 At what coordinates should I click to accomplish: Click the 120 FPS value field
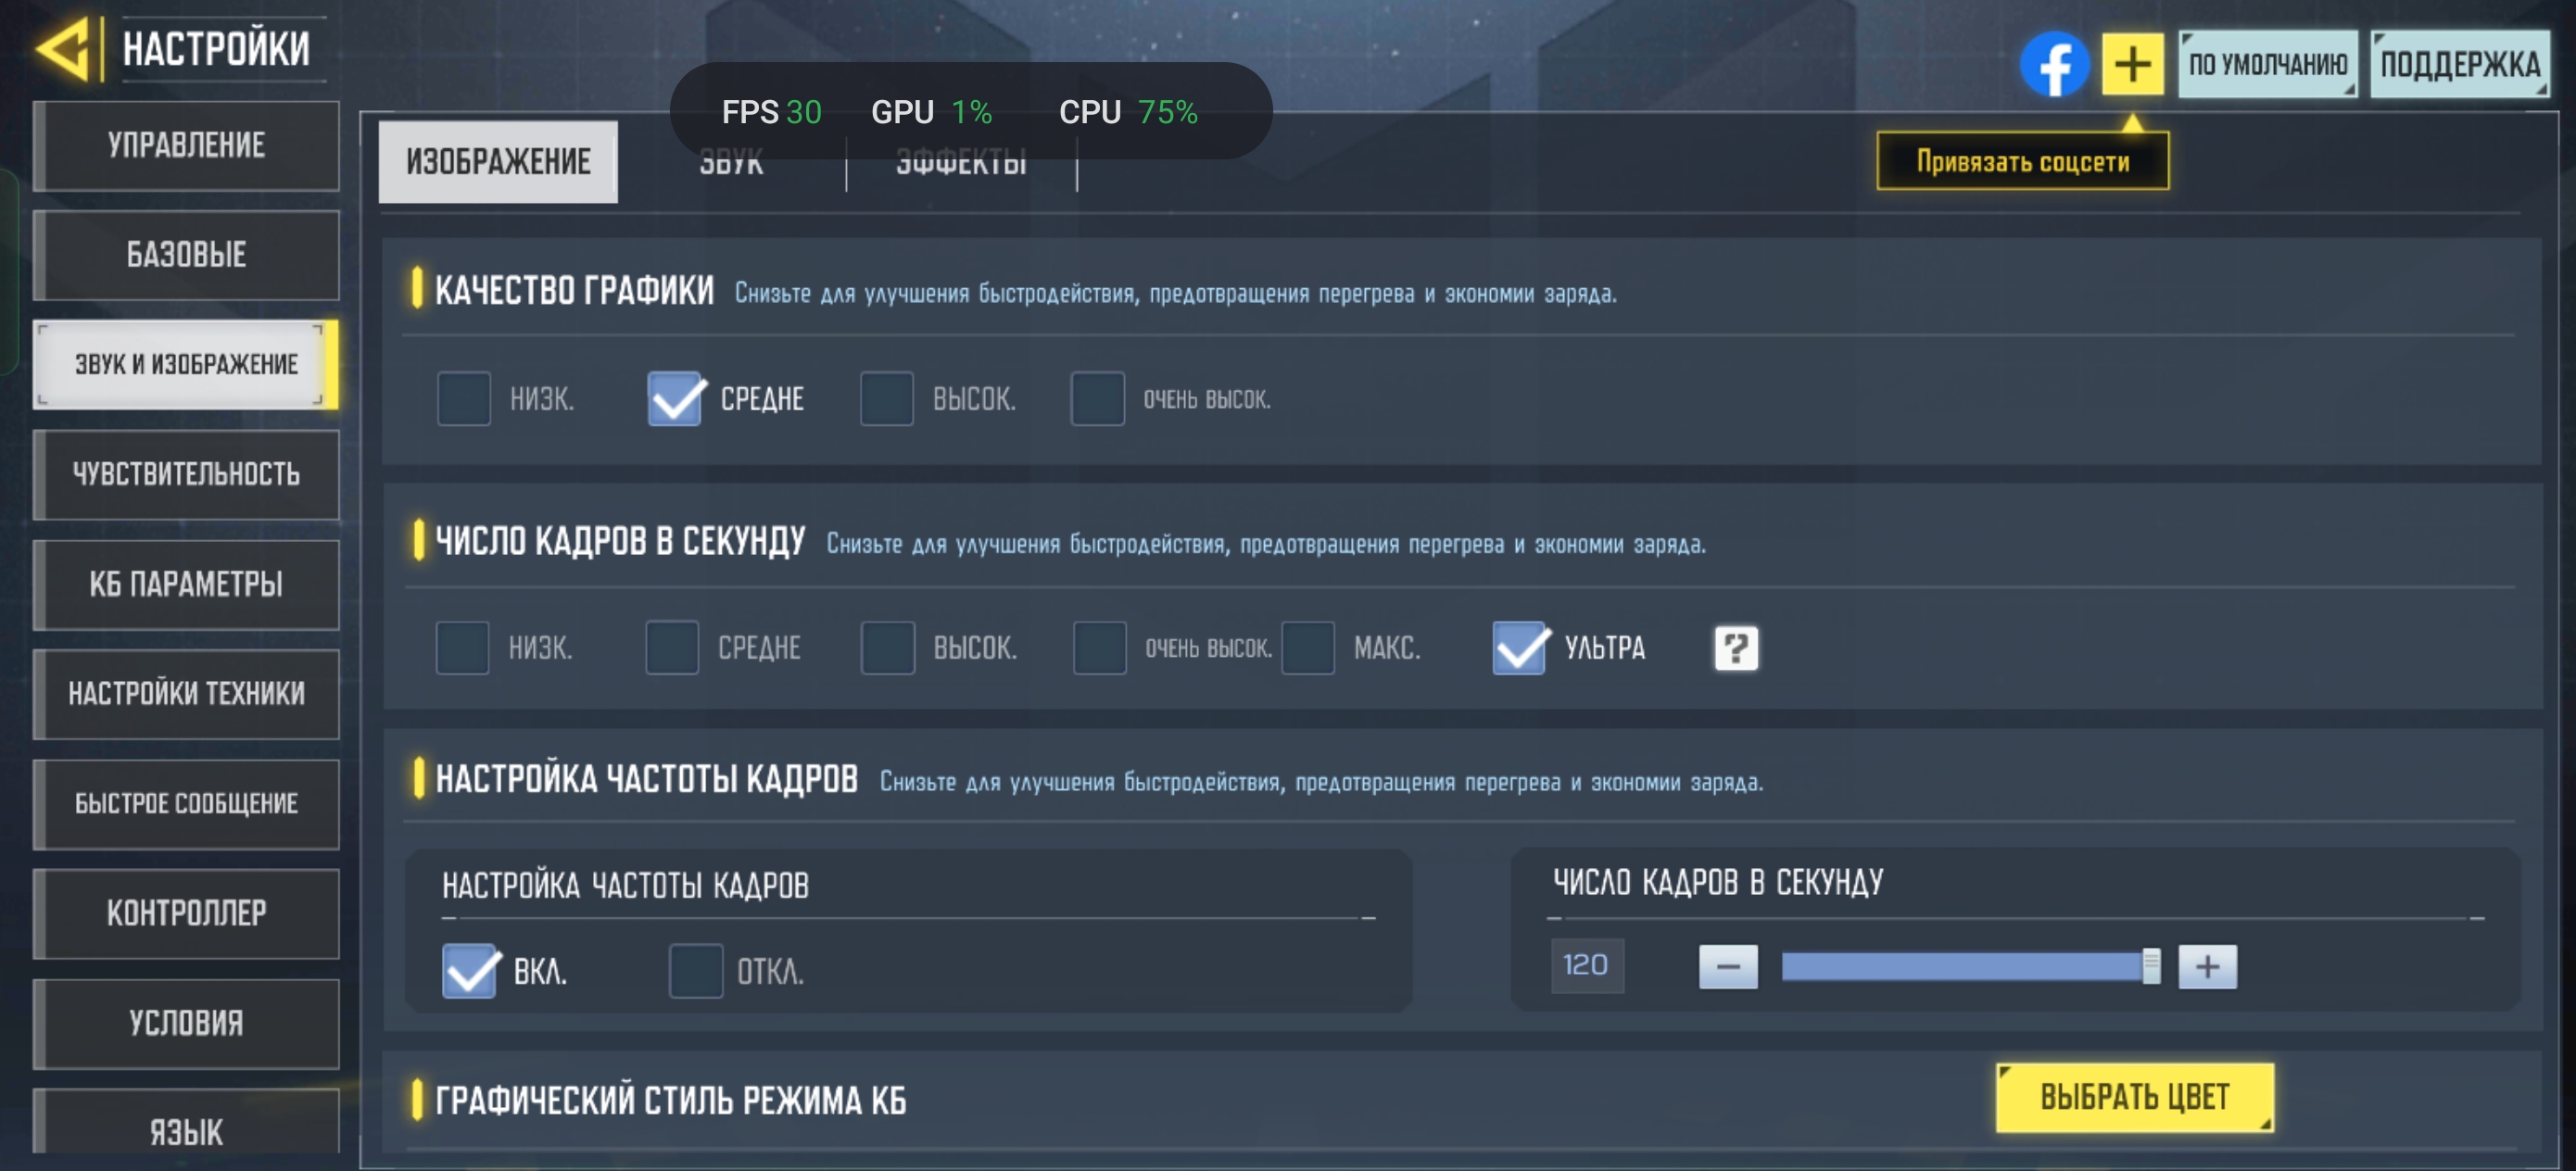[1586, 966]
